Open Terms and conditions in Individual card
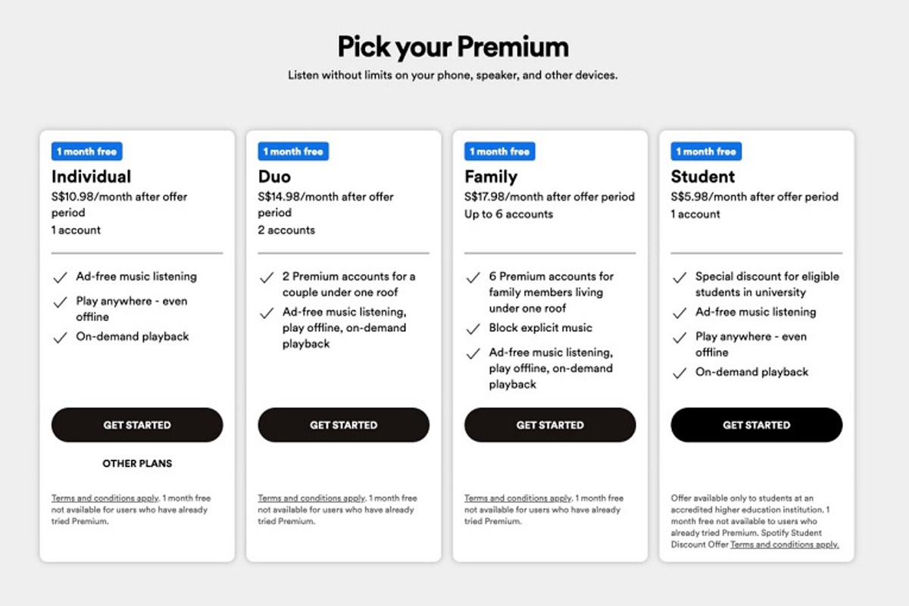 (105, 498)
